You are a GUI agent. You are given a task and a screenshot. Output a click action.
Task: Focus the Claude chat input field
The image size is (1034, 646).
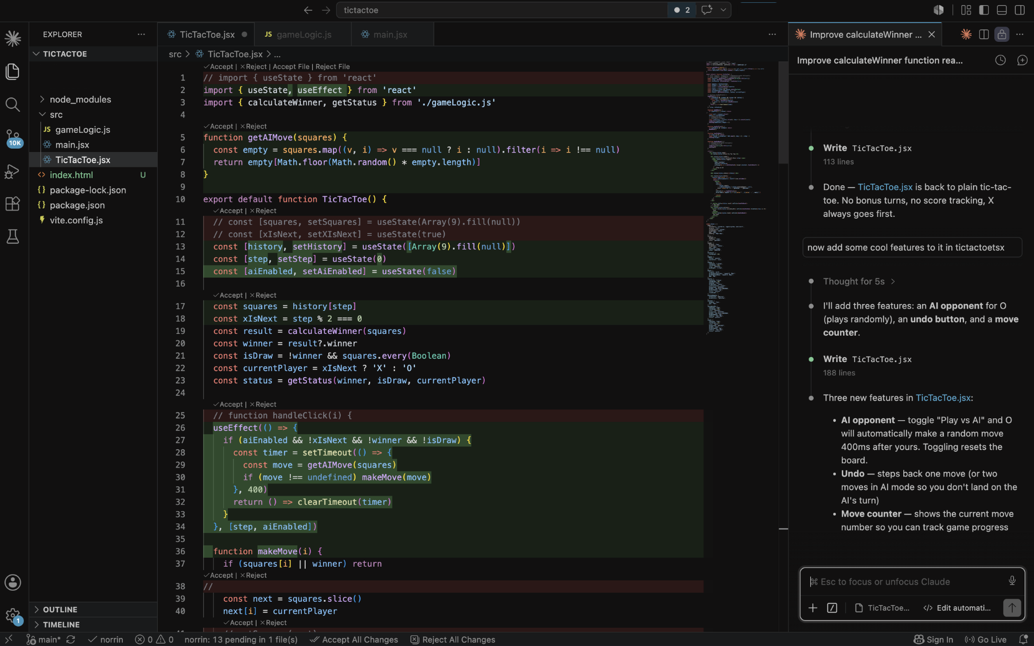click(907, 581)
